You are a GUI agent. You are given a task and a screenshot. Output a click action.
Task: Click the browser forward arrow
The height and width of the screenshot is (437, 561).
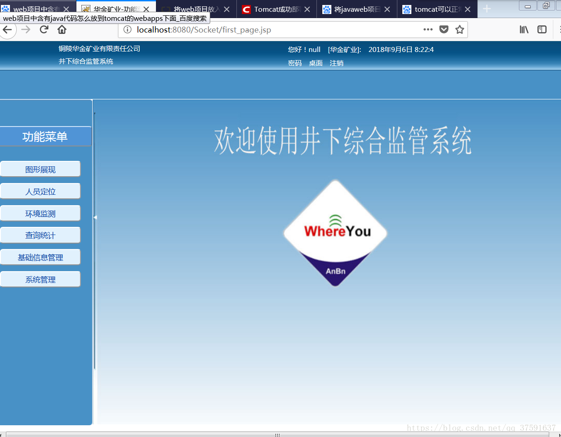tap(26, 30)
